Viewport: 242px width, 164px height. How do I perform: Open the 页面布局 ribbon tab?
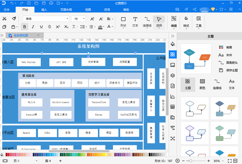[66, 10]
